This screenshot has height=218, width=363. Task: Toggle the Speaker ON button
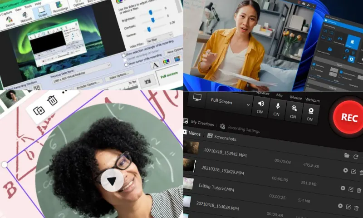coord(260,107)
